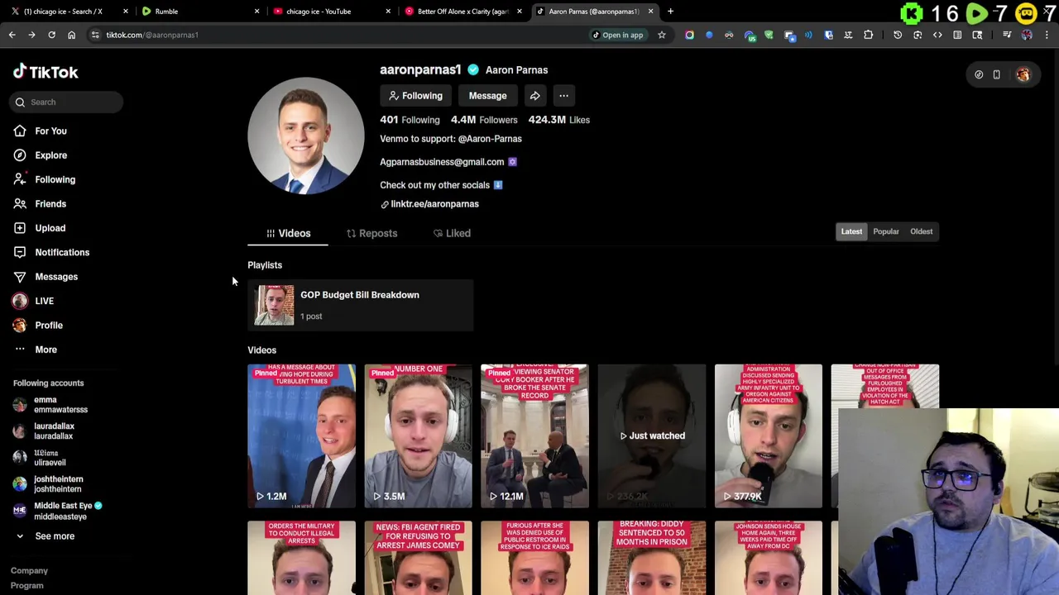
Task: Open pinned video with 1.2M views
Action: (x=301, y=436)
